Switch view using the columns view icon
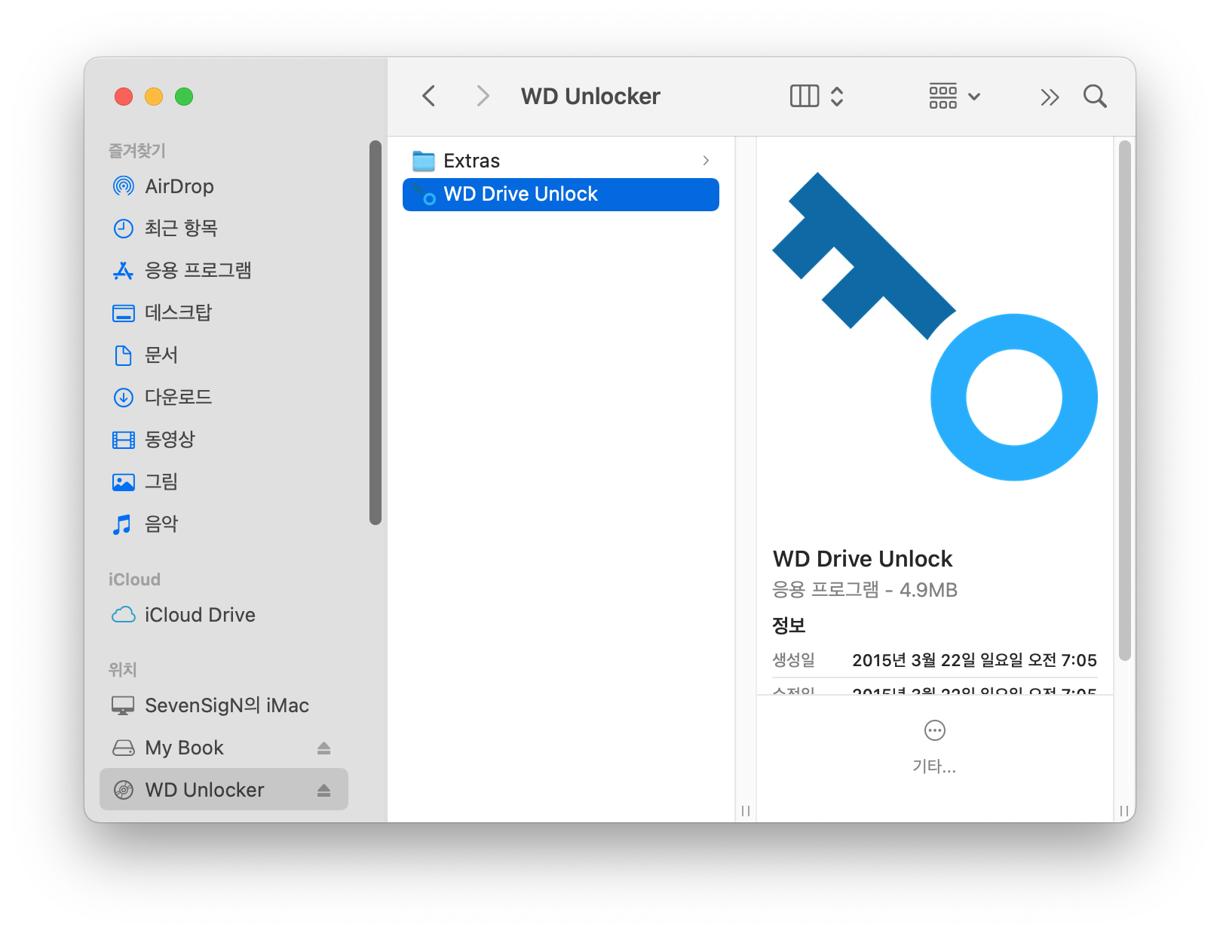Image resolution: width=1220 pixels, height=934 pixels. click(805, 96)
